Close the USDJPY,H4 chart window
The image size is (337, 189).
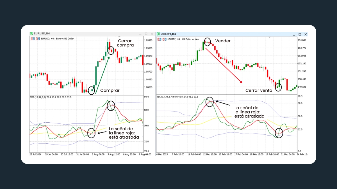click(x=306, y=34)
